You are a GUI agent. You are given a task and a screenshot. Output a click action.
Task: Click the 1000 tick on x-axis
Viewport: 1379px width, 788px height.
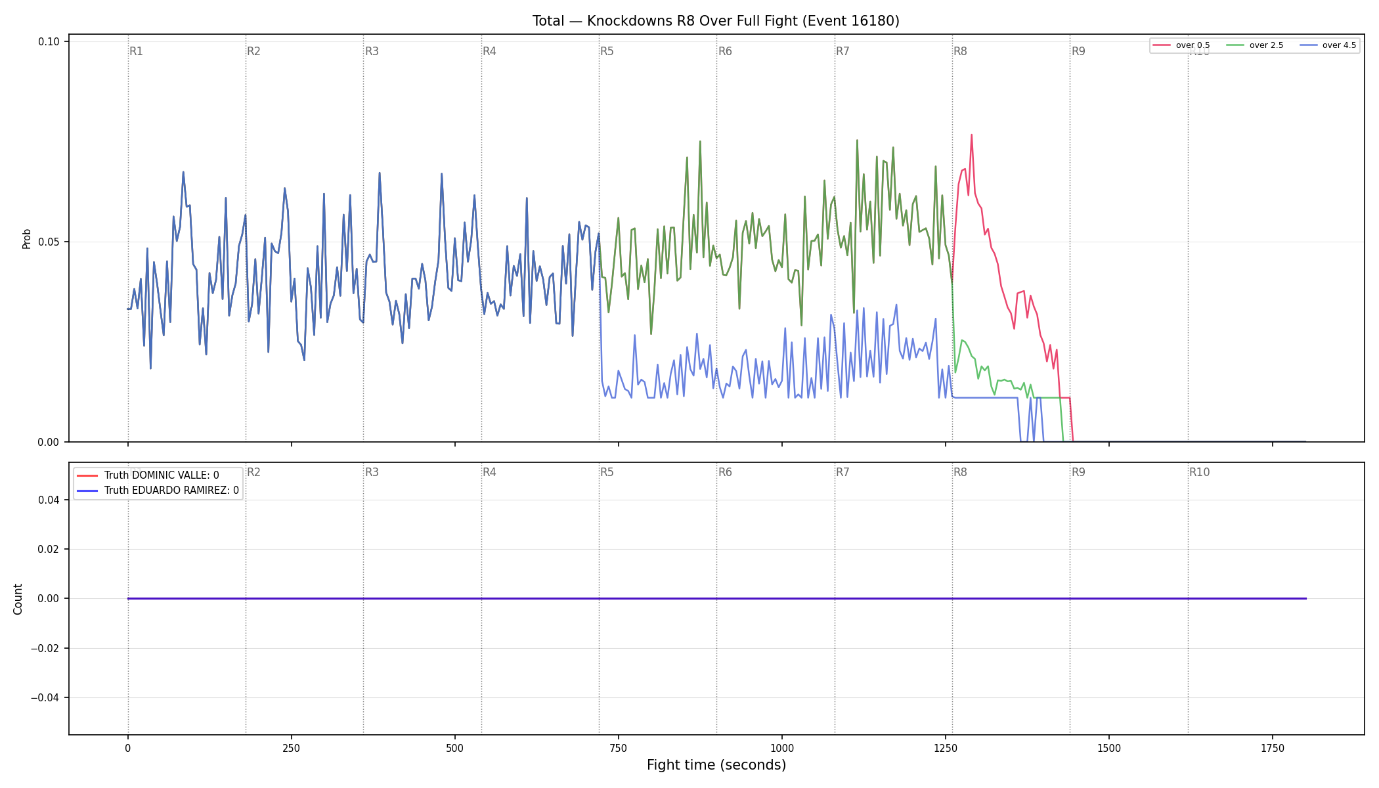pos(781,748)
